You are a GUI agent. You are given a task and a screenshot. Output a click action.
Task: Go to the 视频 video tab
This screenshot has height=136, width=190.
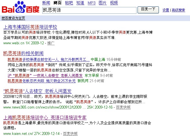pos(114,3)
